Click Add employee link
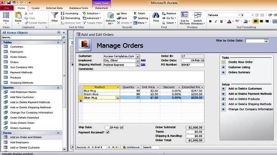This screenshot has height=155, width=277. coord(143,60)
